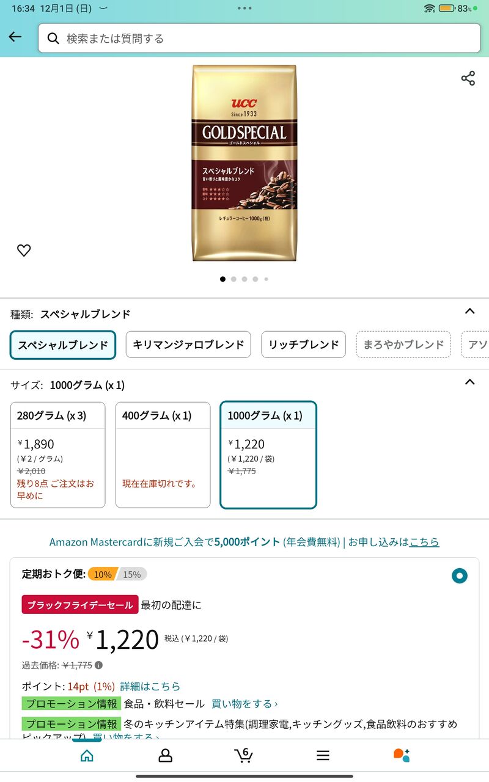Add product to wishlist with heart icon
The height and width of the screenshot is (782, 489).
click(x=24, y=250)
